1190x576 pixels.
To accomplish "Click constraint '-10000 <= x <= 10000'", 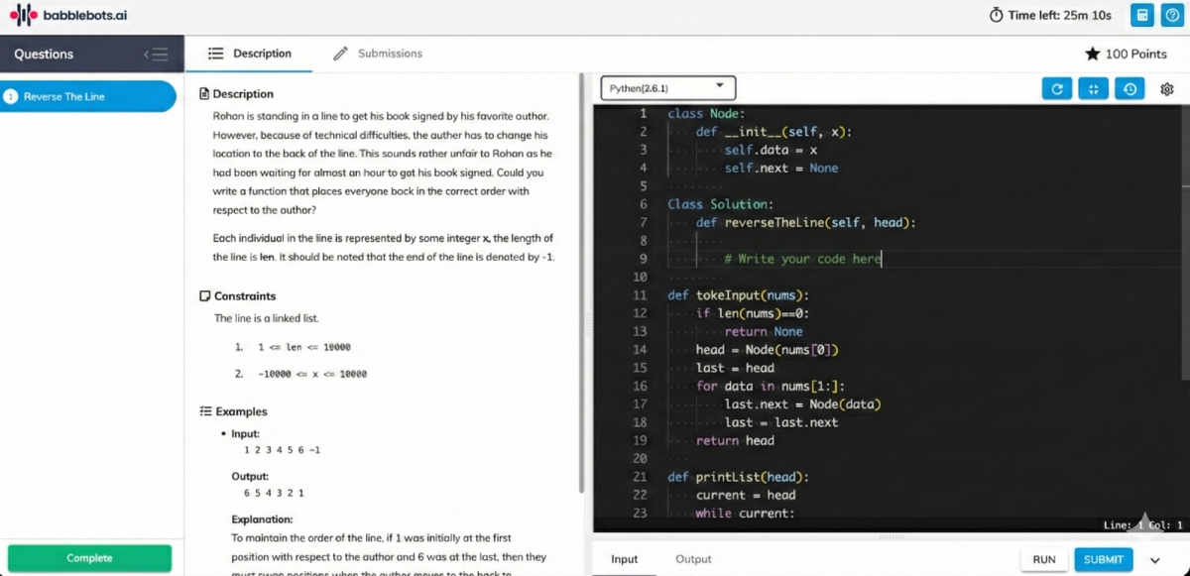I will click(312, 375).
